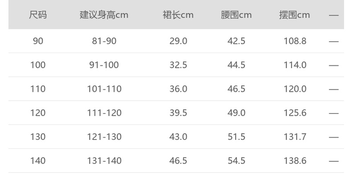Select size 100 in the 尺码 column
The height and width of the screenshot is (192, 352).
click(38, 65)
